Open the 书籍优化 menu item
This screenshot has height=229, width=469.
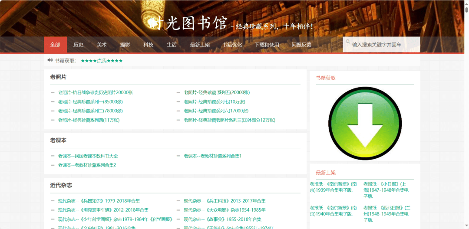(232, 45)
